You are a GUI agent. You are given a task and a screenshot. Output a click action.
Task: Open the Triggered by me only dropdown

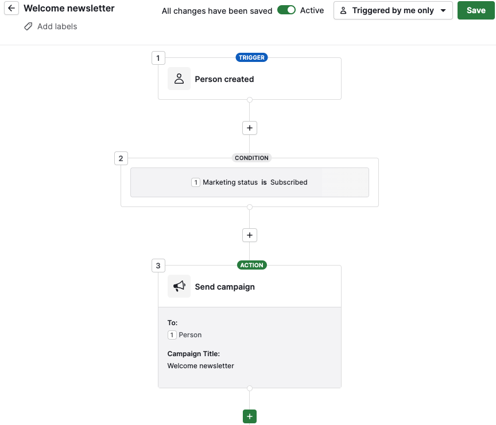[x=393, y=10]
